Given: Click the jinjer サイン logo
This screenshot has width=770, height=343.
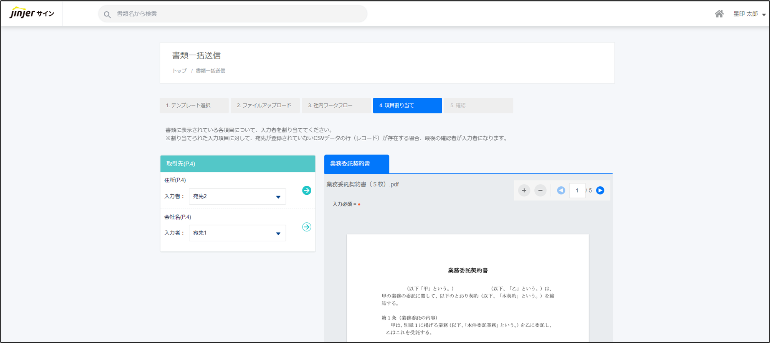Looking at the screenshot, I should tap(32, 13).
